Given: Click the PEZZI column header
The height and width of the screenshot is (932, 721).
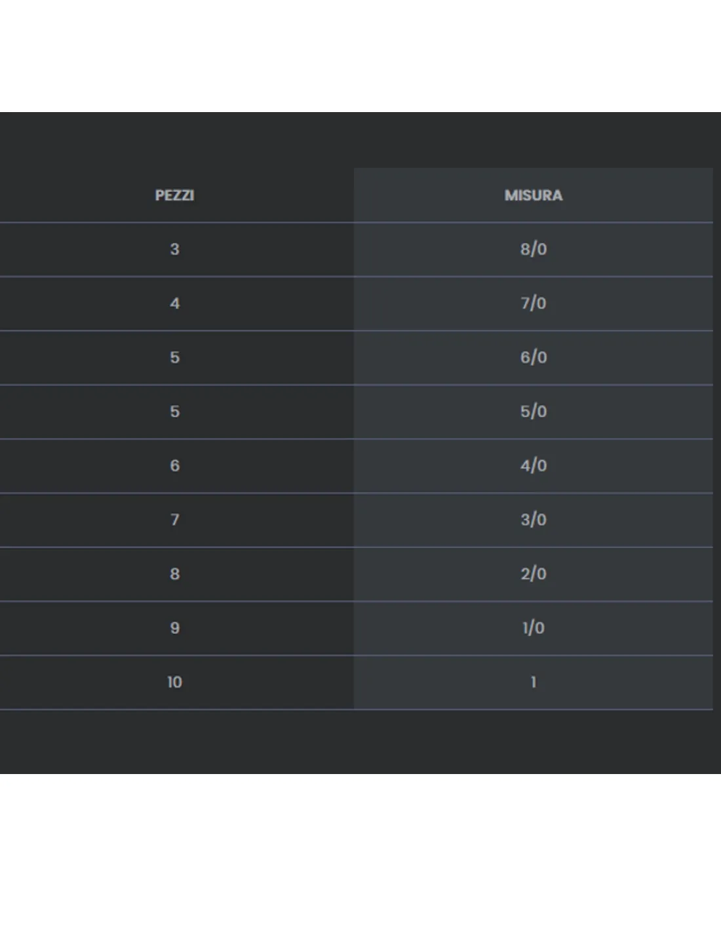Looking at the screenshot, I should coord(174,195).
